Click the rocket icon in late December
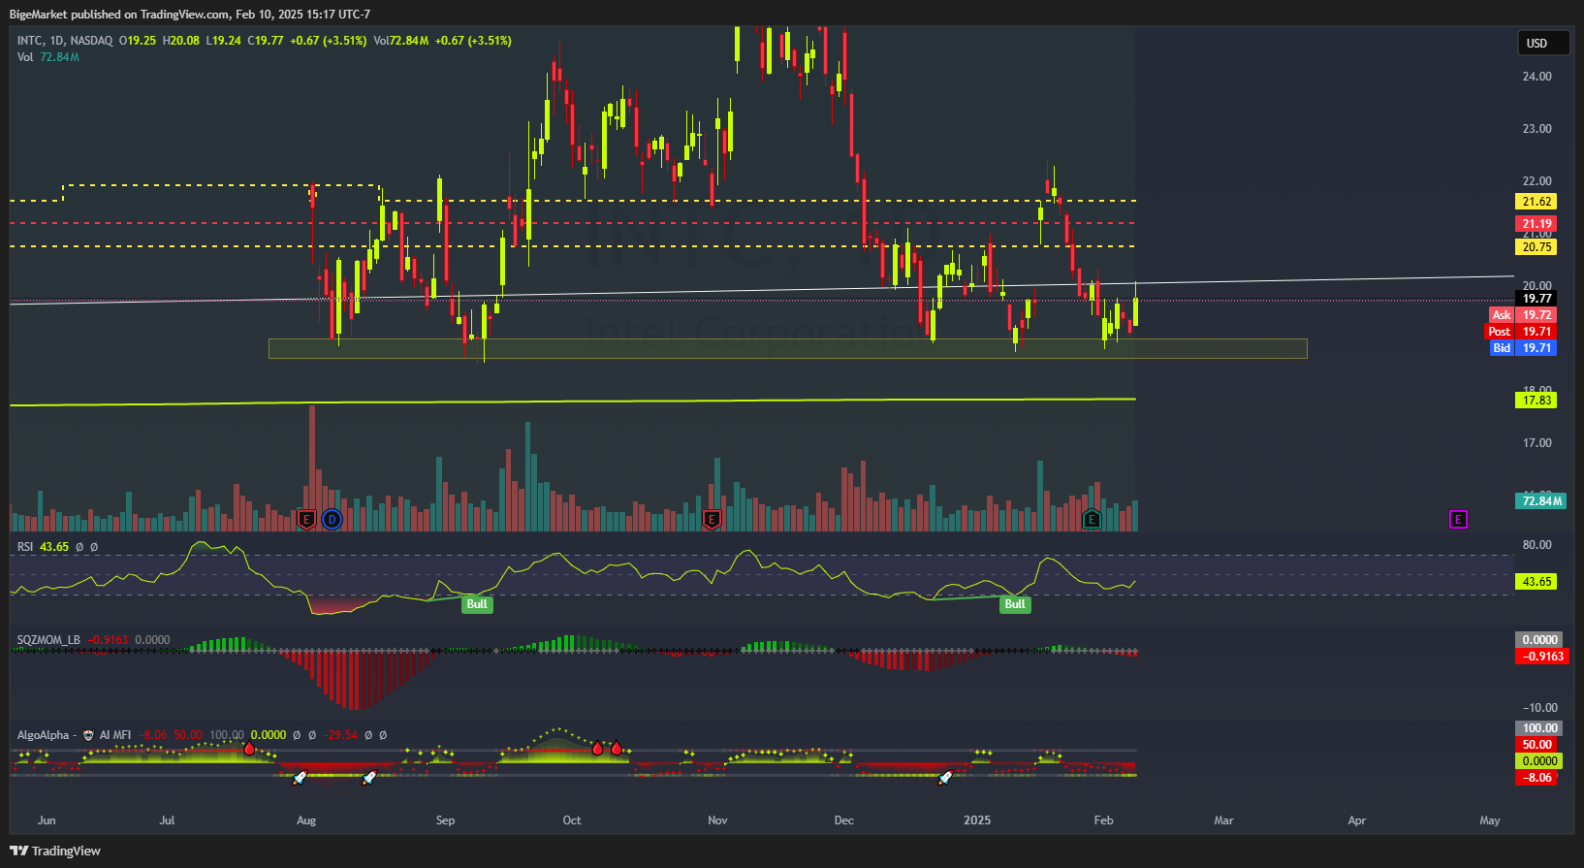Viewport: 1584px width, 868px height. pos(945,777)
